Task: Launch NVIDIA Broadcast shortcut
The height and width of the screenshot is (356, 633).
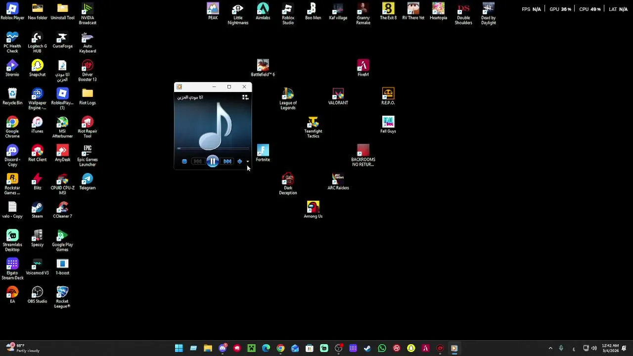Action: pos(88,14)
